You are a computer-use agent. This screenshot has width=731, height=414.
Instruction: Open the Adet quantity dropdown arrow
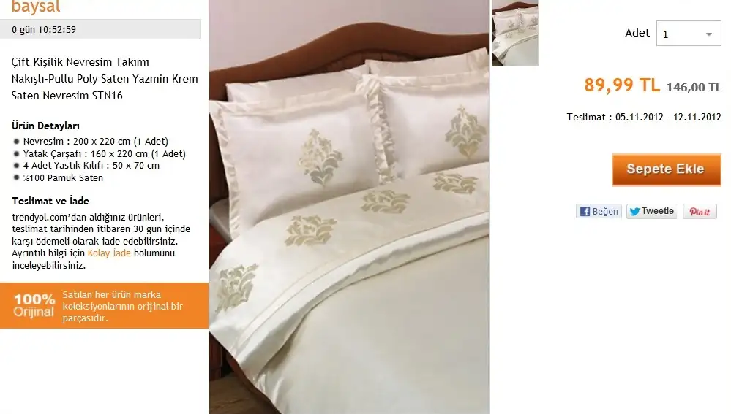coord(708,34)
